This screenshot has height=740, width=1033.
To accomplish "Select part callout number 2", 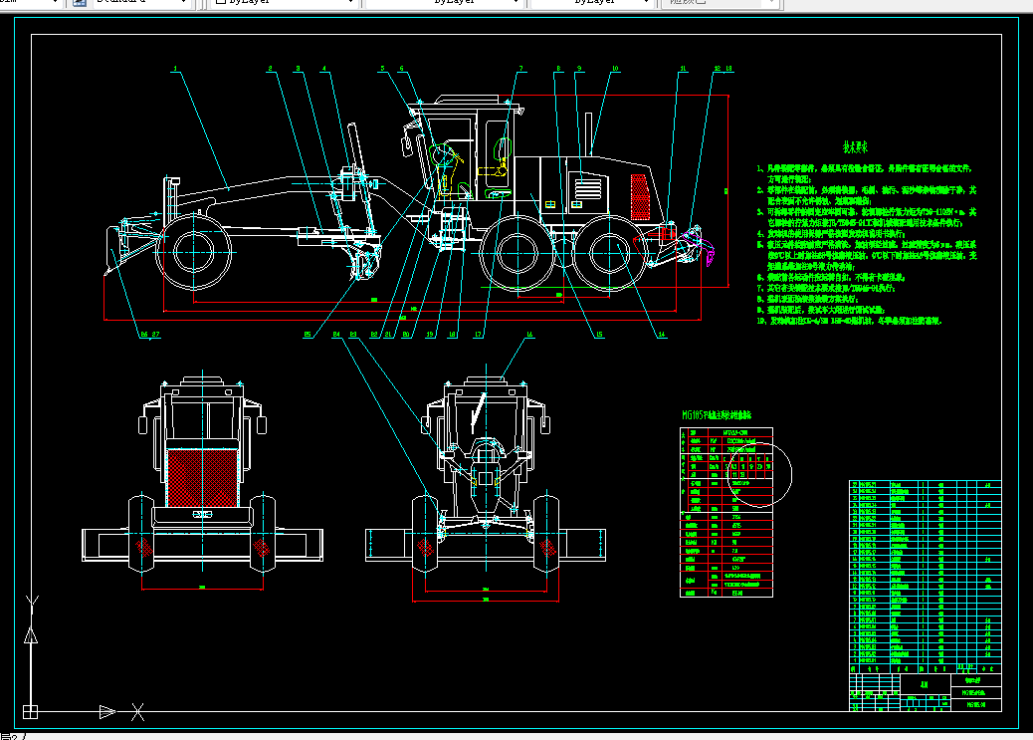I will (270, 69).
